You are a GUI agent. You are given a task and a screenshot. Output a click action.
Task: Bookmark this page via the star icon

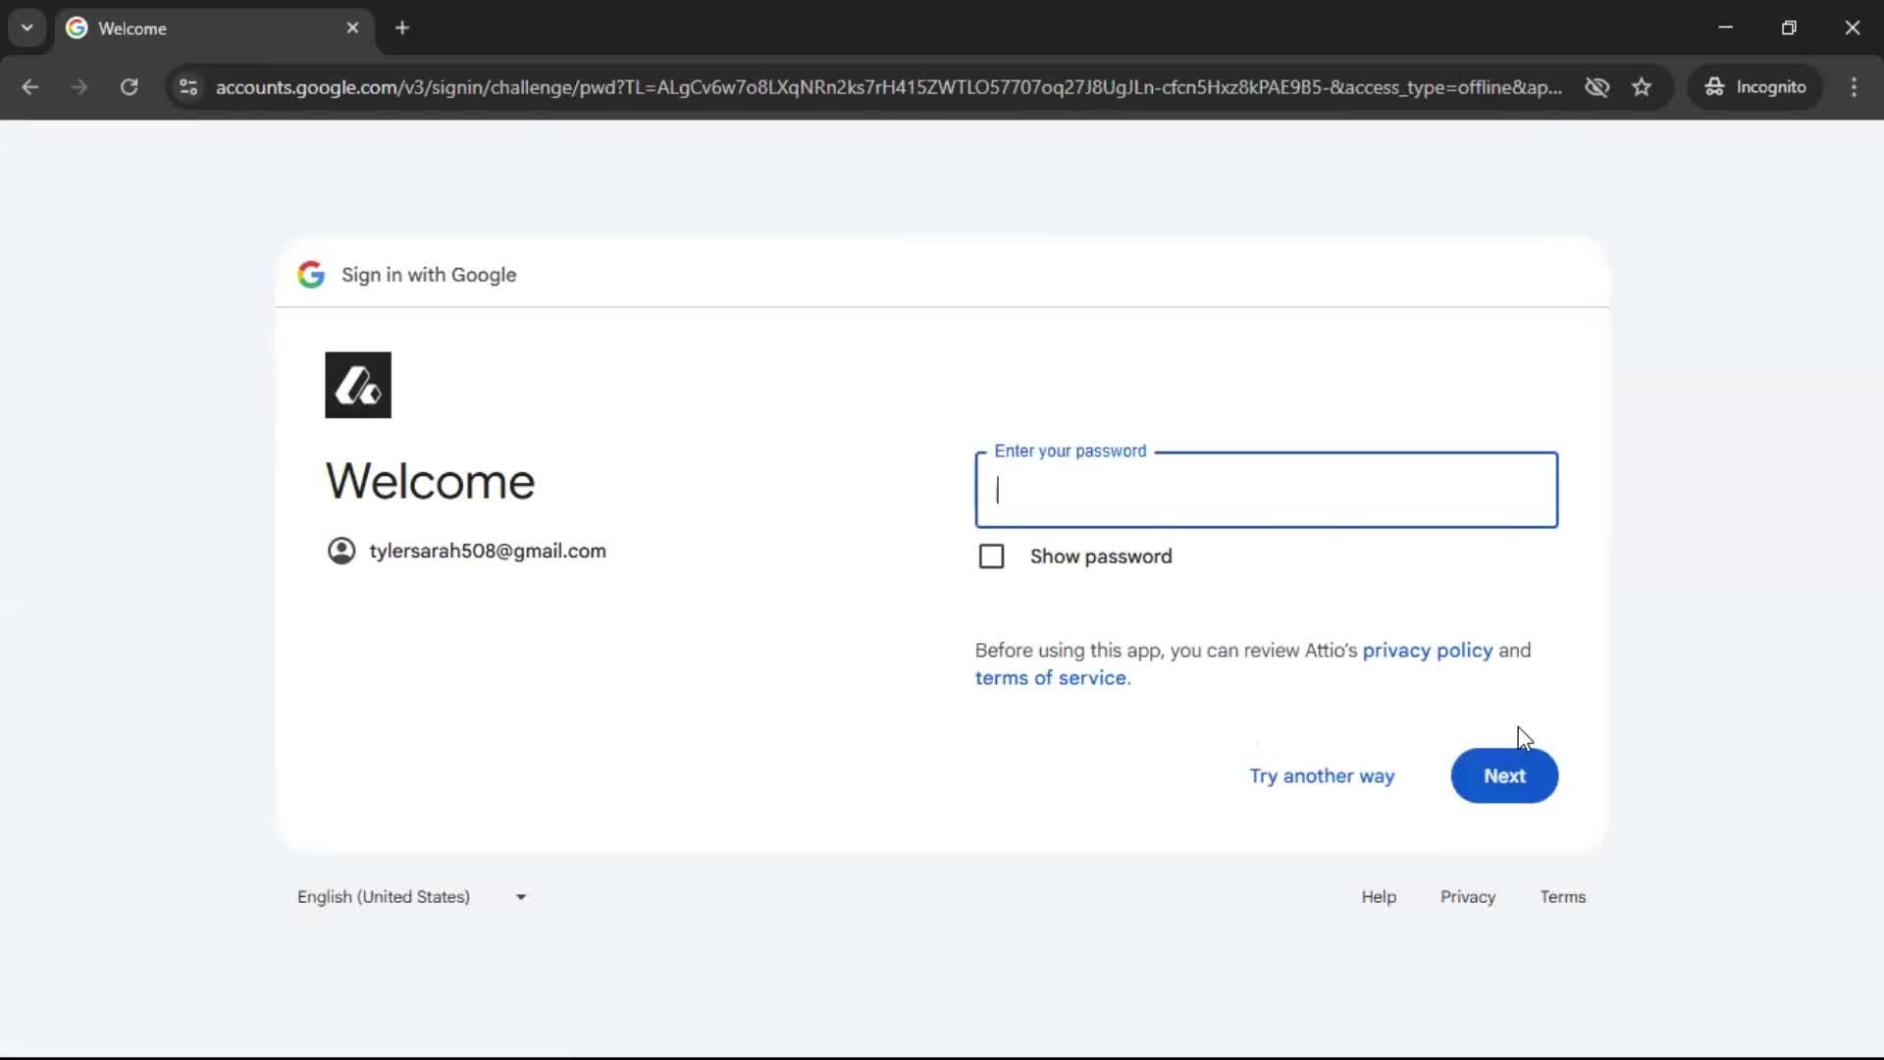point(1643,86)
